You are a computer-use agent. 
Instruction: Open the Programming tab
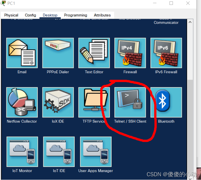click(x=76, y=15)
